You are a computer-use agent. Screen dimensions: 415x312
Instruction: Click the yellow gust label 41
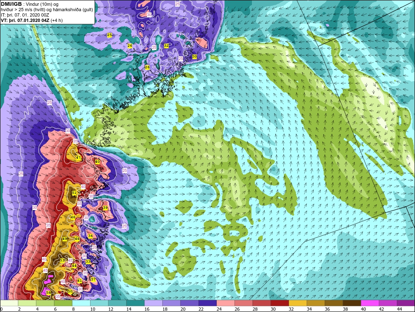80,281
